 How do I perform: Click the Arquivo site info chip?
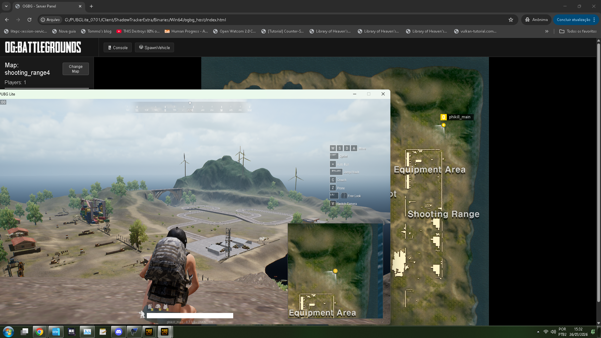coord(50,20)
